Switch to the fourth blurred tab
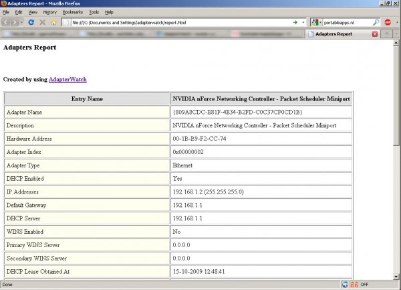401x290 pixels. (x=267, y=34)
